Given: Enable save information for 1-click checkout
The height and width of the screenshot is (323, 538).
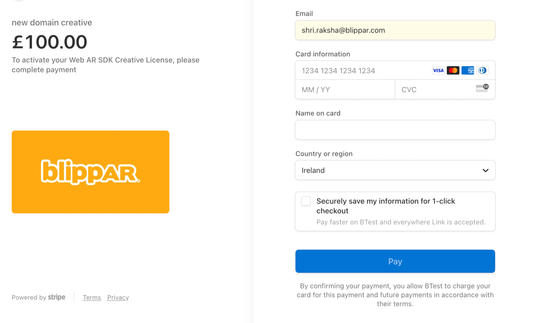Looking at the screenshot, I should pos(306,201).
